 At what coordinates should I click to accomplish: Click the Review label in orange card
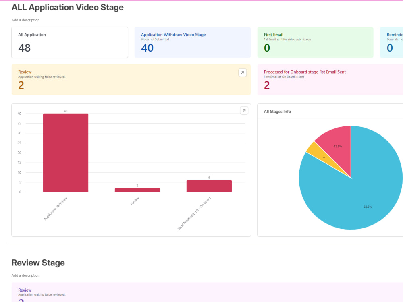25,72
